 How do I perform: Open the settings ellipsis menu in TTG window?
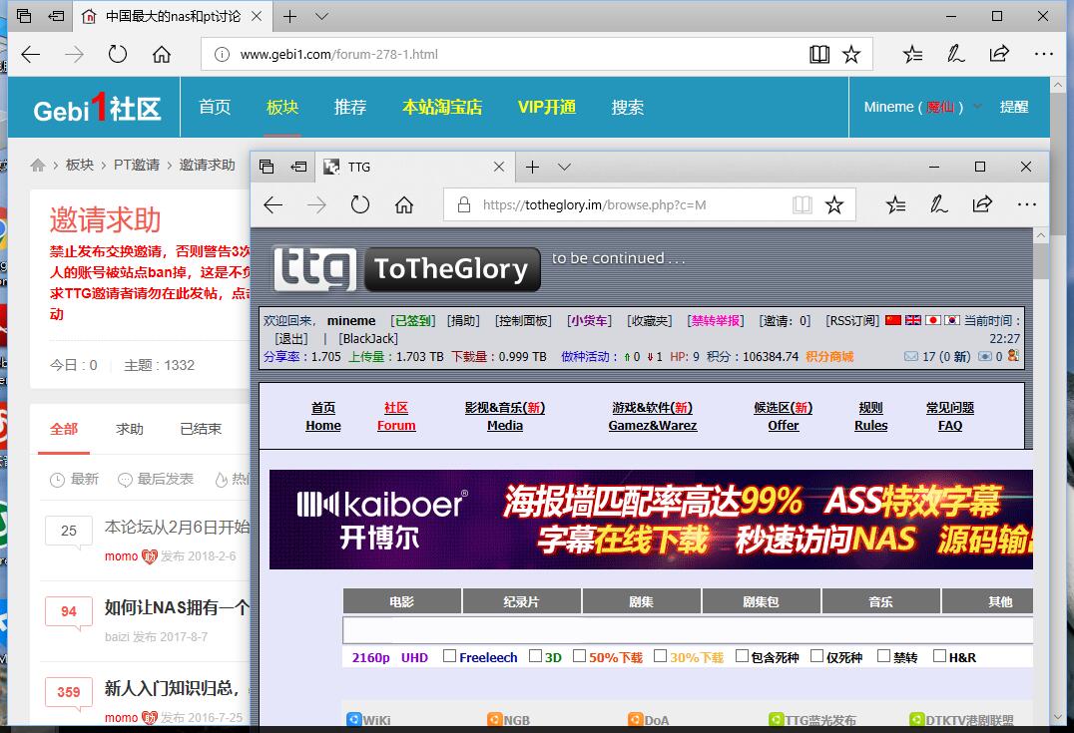1026,204
